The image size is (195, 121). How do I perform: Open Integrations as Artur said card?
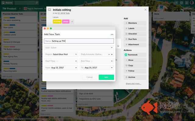pyautogui.click(x=95, y=99)
